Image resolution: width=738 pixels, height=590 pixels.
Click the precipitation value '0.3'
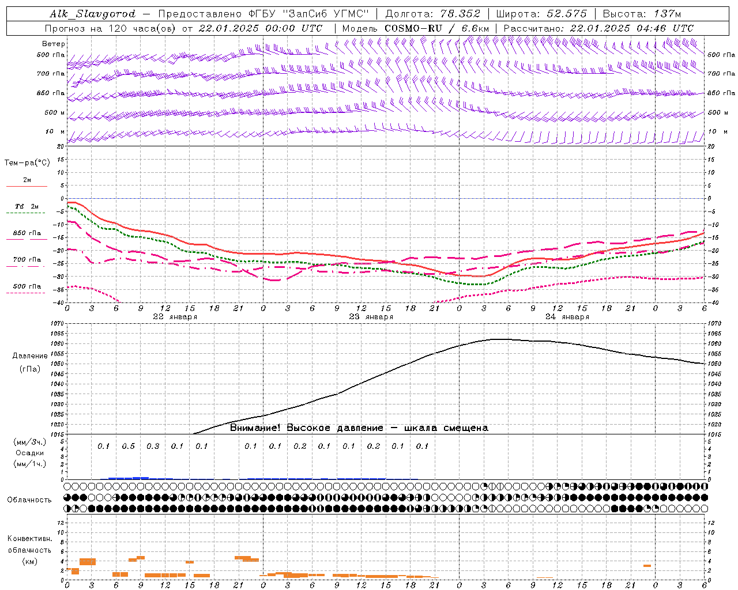point(153,446)
